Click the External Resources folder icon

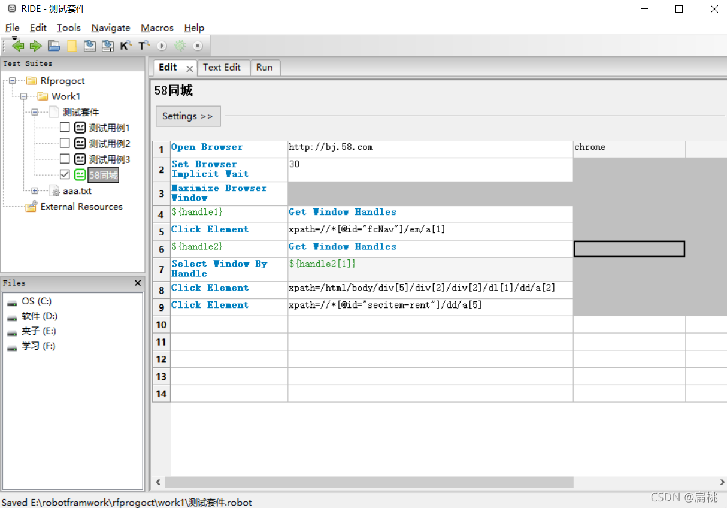[31, 207]
